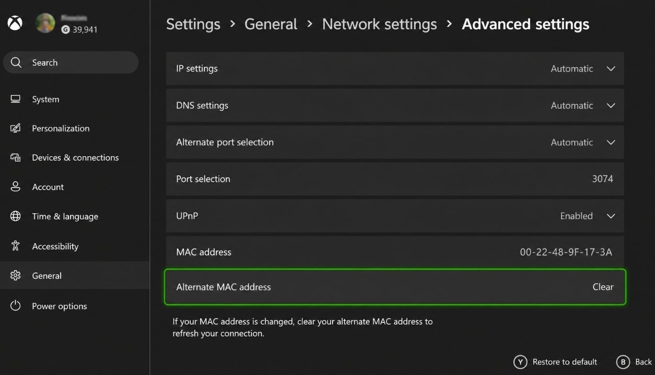Click the arrow before Advanced settings

pyautogui.click(x=449, y=24)
